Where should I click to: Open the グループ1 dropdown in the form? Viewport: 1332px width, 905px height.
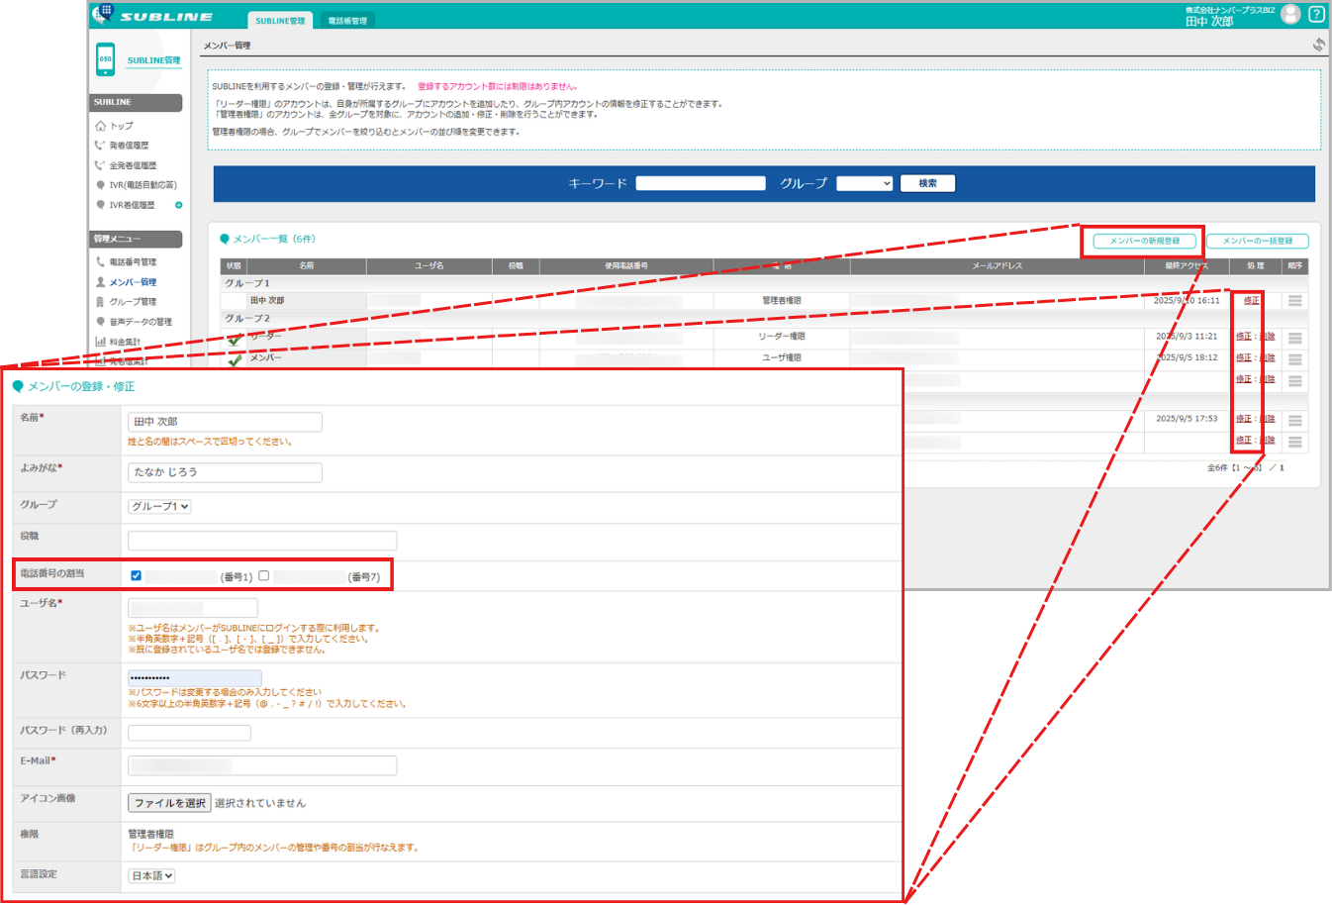point(159,506)
